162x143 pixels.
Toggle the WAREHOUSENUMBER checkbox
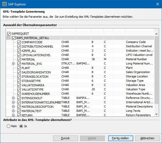(19, 94)
